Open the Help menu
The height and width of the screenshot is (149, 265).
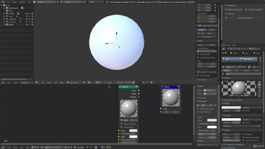[29, 2]
